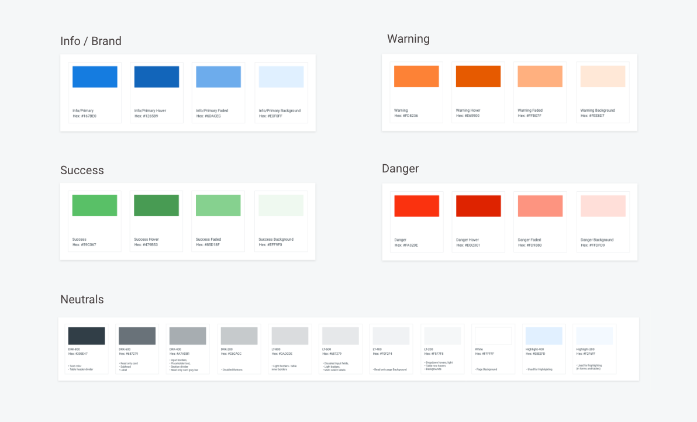Click the 'Danger Background' name label
Viewport: 697px width, 422px height.
pos(597,240)
